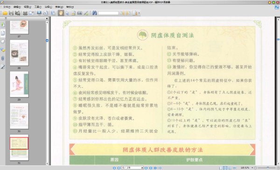Click the Save As icon next to Save
The width and height of the screenshot is (280, 170).
tap(18, 13)
